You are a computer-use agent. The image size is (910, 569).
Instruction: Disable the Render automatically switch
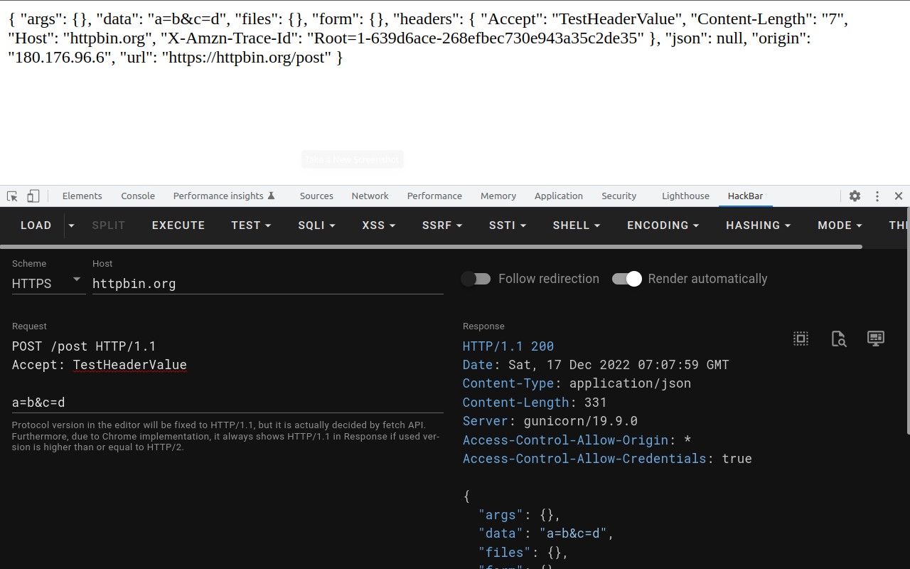coord(627,279)
